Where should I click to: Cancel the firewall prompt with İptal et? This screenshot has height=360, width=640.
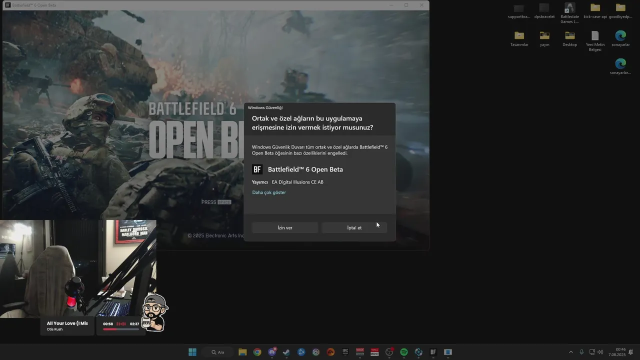pos(354,227)
